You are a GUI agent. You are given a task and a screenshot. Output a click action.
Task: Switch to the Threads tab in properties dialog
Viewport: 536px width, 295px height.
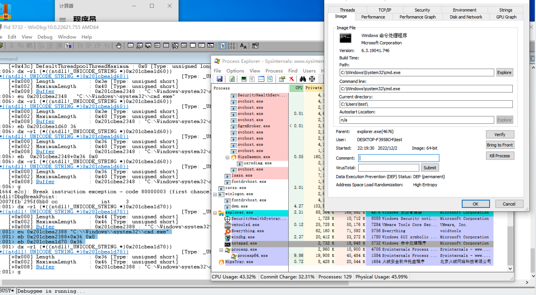click(x=347, y=10)
